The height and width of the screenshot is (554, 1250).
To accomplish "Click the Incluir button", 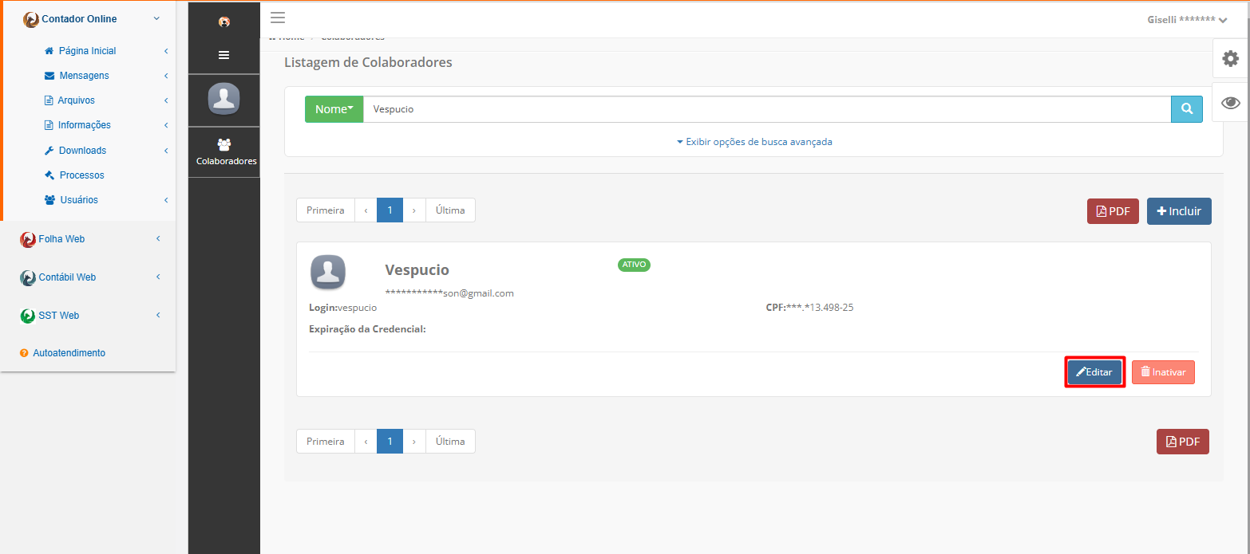I will click(x=1179, y=211).
